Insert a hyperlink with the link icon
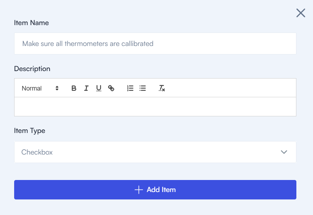This screenshot has width=313, height=215. coord(111,88)
